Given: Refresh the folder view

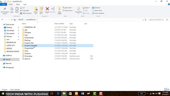Looking at the screenshot, I should click(146, 20).
